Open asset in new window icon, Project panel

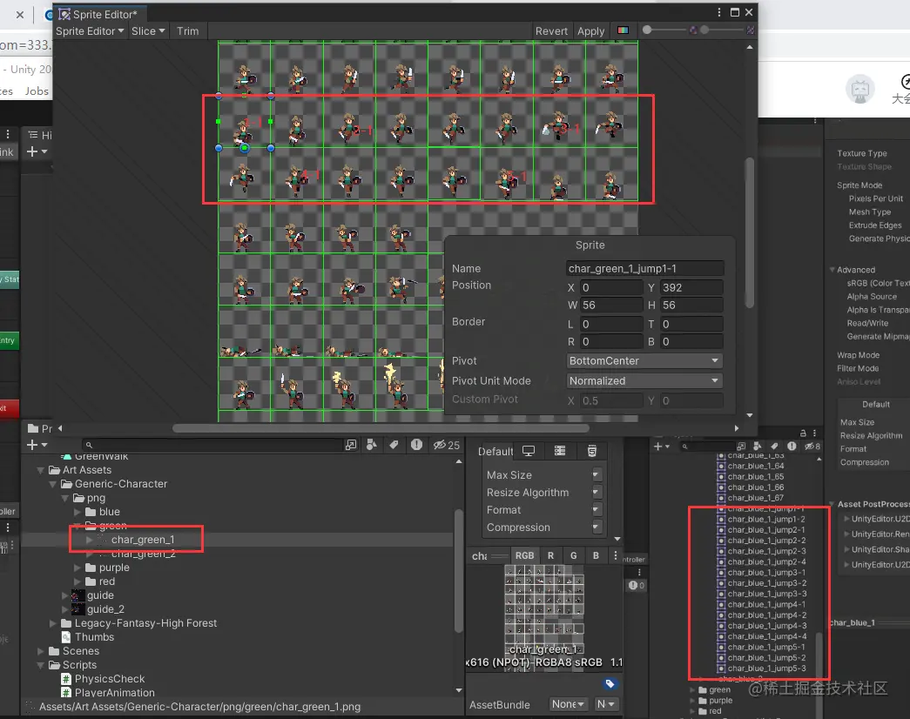[x=351, y=445]
